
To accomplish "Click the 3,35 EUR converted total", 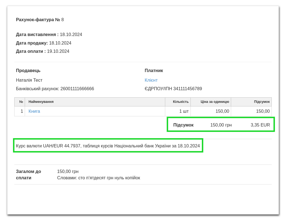I will pyautogui.click(x=260, y=125).
